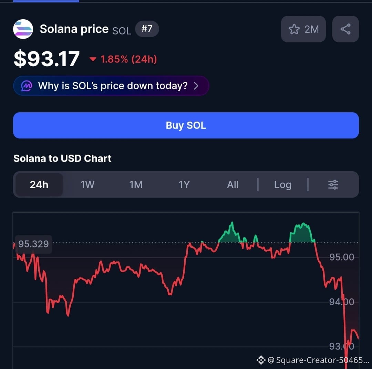Select the 24h time range
The width and height of the screenshot is (372, 369).
pos(39,185)
